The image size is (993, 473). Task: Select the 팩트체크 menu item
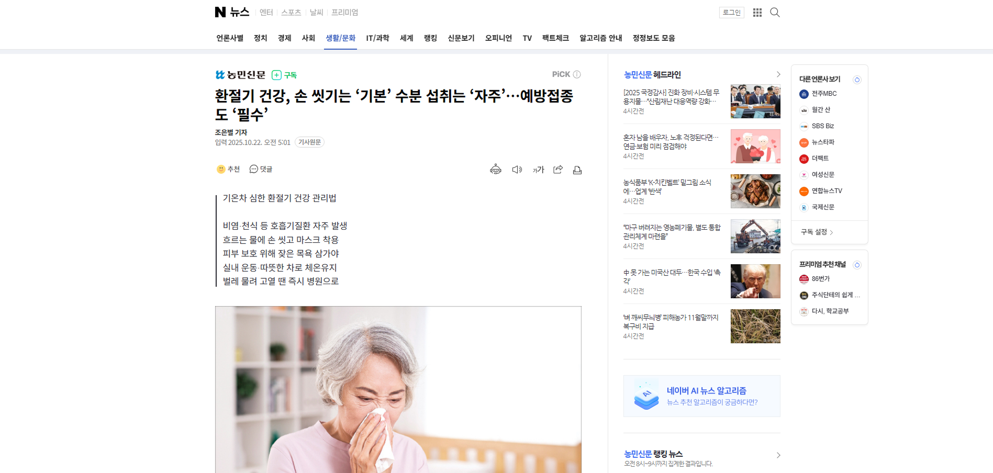pyautogui.click(x=555, y=38)
